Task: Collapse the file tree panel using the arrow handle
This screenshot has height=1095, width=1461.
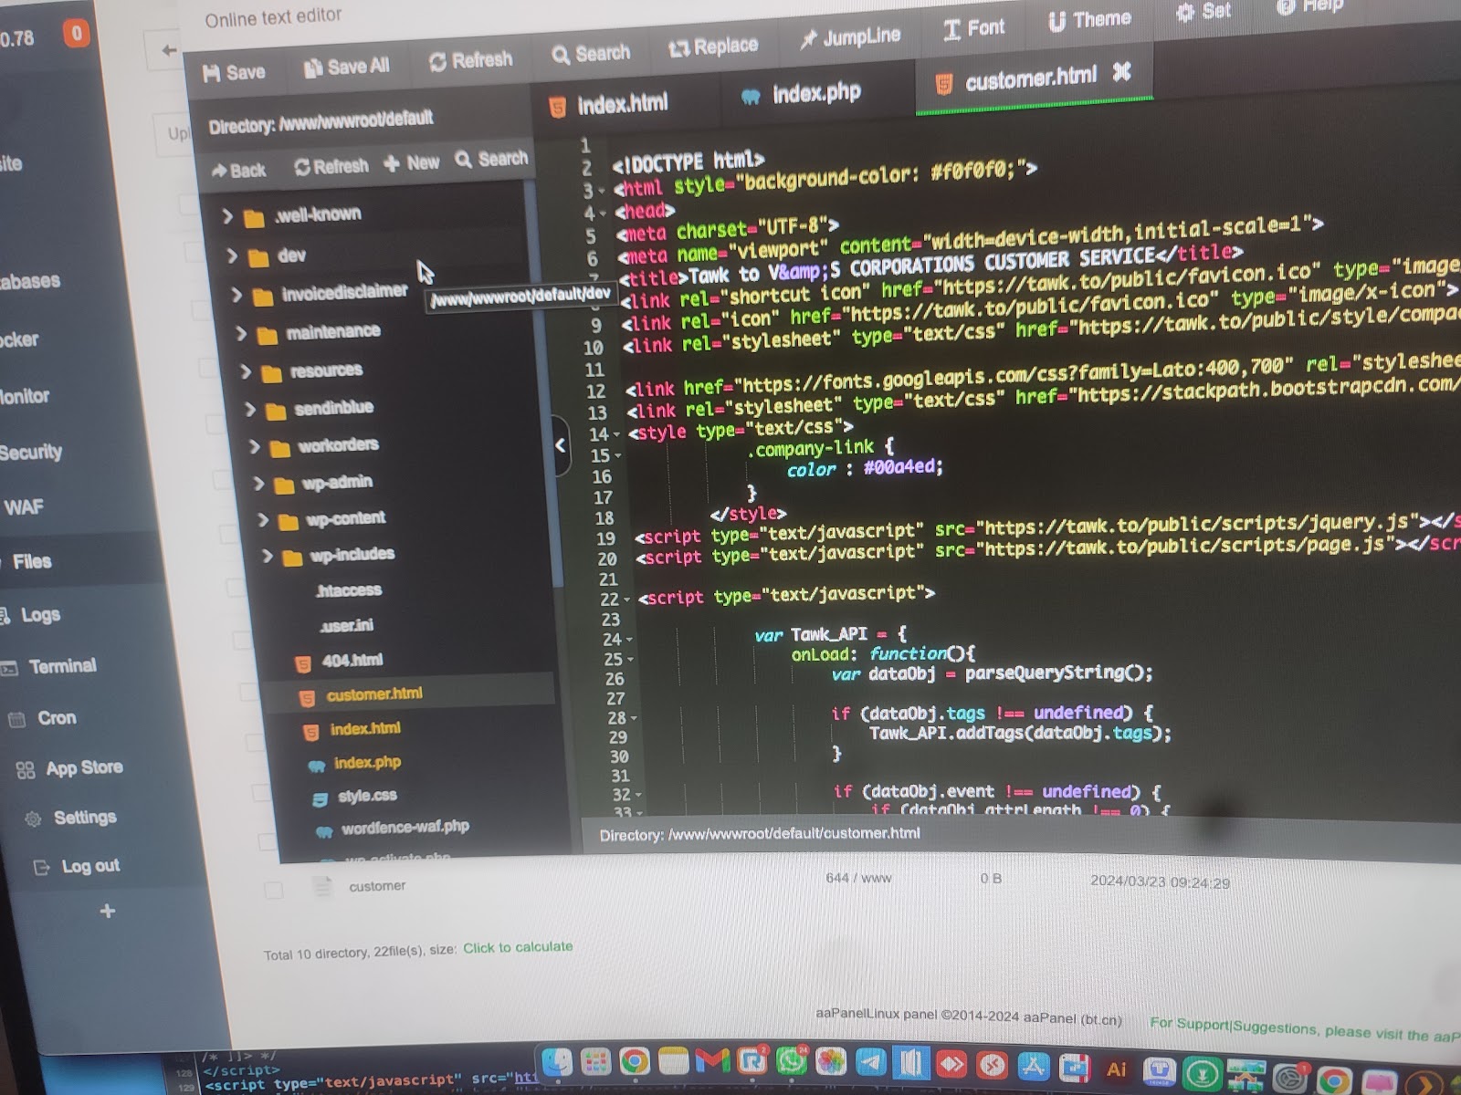Action: (561, 445)
